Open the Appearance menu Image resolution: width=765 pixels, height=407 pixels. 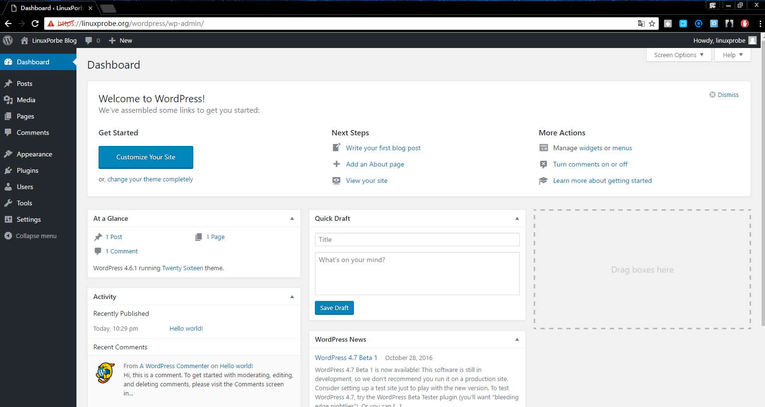38,154
